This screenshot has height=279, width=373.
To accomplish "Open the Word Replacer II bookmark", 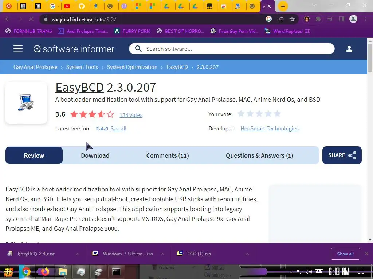I will point(287,31).
